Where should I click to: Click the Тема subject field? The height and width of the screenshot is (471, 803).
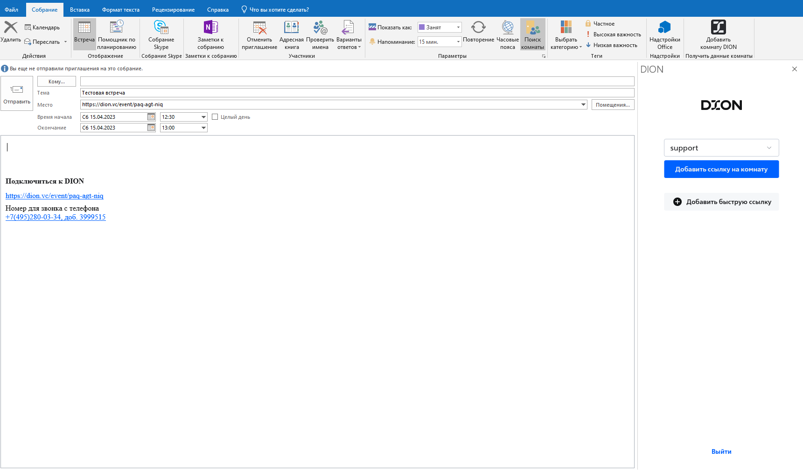pos(357,93)
